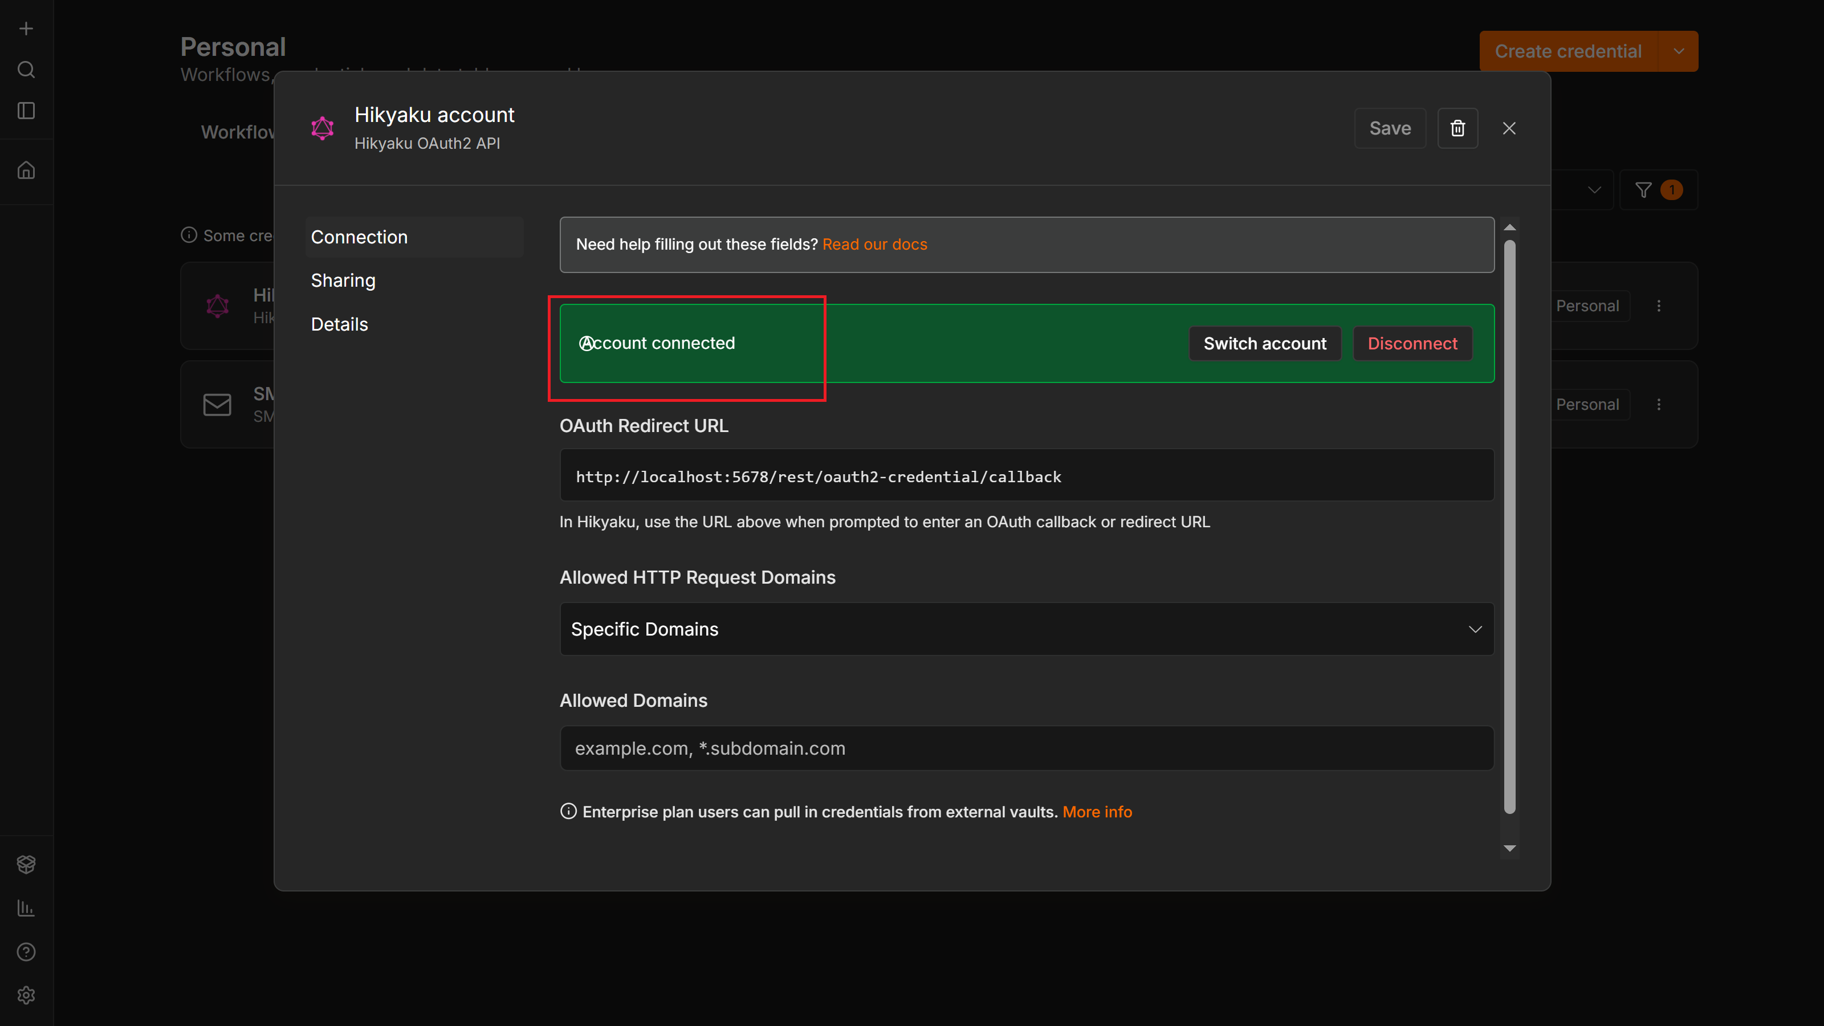Viewport: 1824px width, 1026px height.
Task: Open the Read our docs link
Action: pyautogui.click(x=874, y=245)
